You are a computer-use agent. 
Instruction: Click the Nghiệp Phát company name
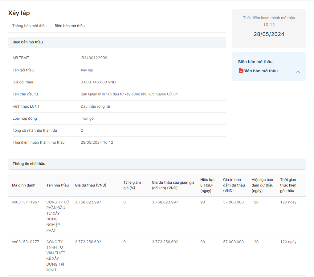pyautogui.click(x=58, y=216)
